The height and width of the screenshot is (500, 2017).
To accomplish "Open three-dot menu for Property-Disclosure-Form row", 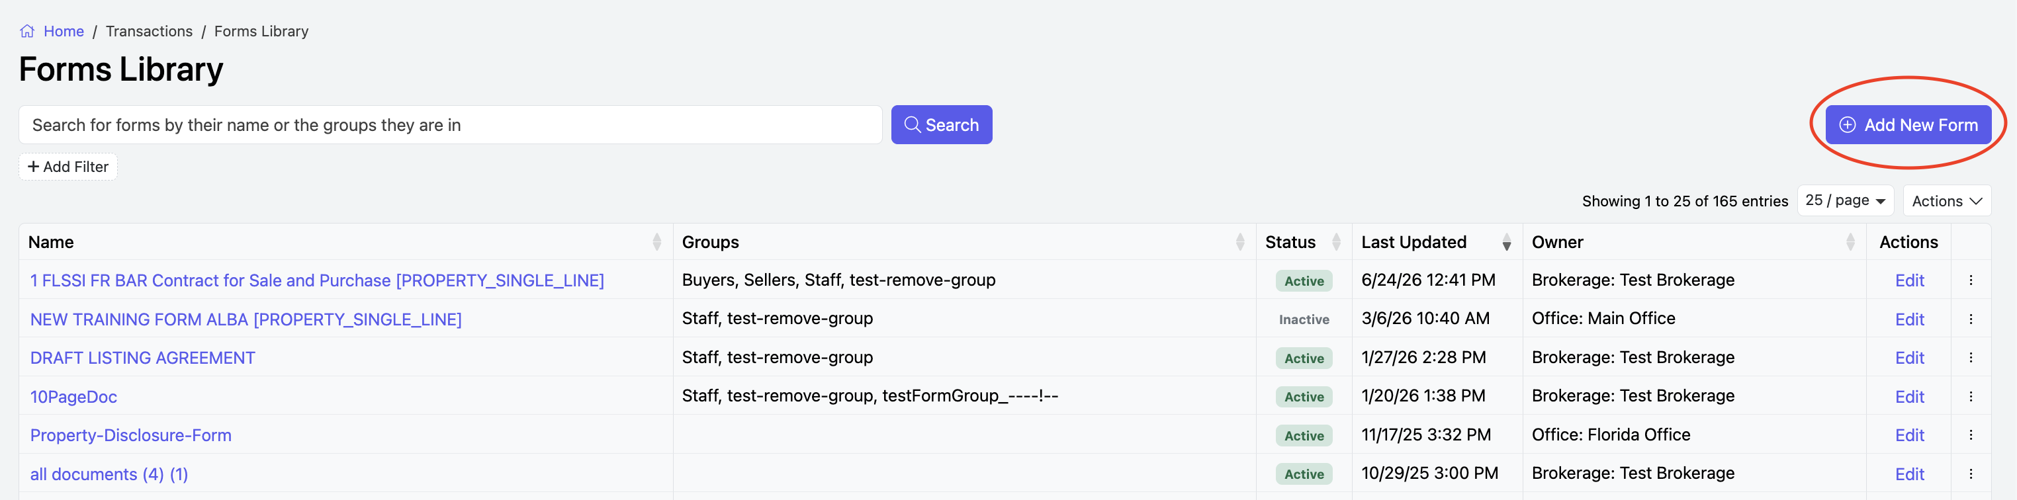I will 1971,435.
